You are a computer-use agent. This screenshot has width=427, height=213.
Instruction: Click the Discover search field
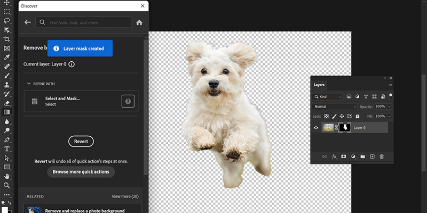[84, 22]
